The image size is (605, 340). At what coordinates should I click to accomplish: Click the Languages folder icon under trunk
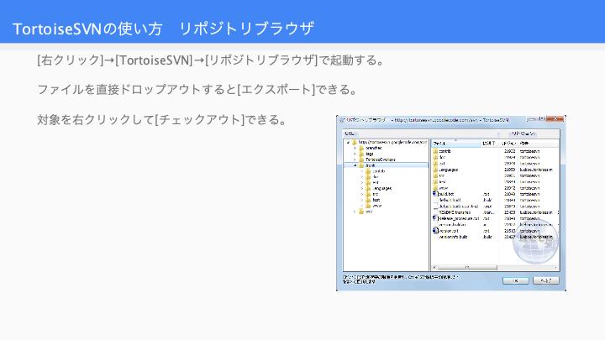(x=368, y=189)
